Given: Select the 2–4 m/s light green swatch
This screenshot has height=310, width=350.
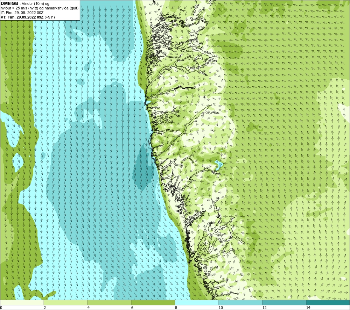Looking at the screenshot, I should point(66,302).
